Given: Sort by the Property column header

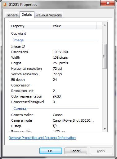Looking at the screenshot, I should (30, 26).
